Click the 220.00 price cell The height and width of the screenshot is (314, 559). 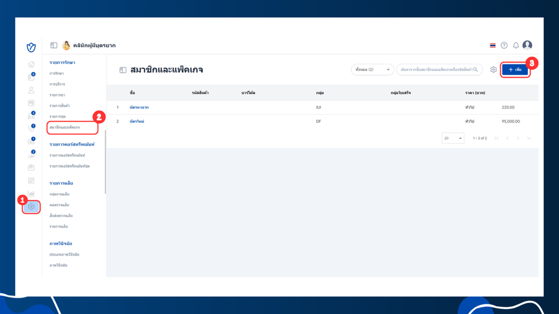[x=508, y=108]
